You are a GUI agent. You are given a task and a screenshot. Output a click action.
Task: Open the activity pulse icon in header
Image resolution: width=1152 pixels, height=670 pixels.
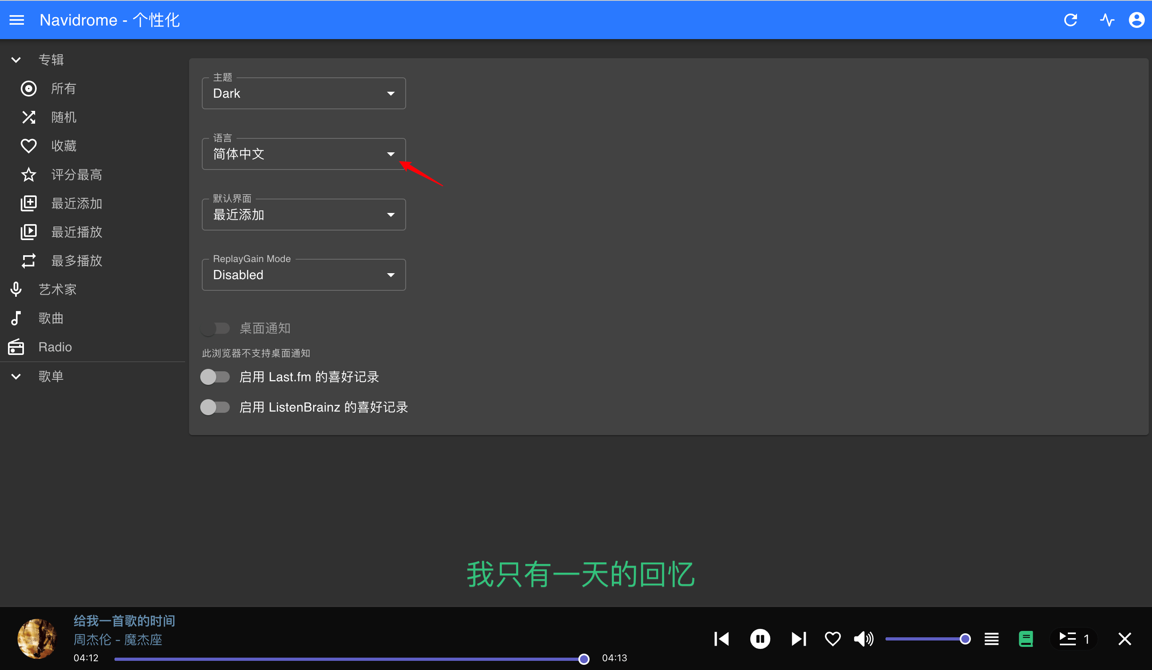1107,20
